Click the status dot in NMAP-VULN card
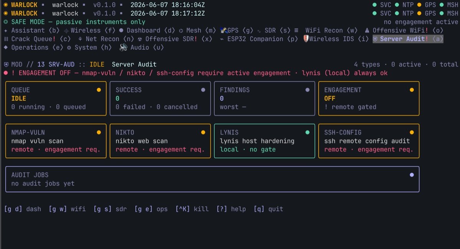The height and width of the screenshot is (249, 460). [x=99, y=133]
